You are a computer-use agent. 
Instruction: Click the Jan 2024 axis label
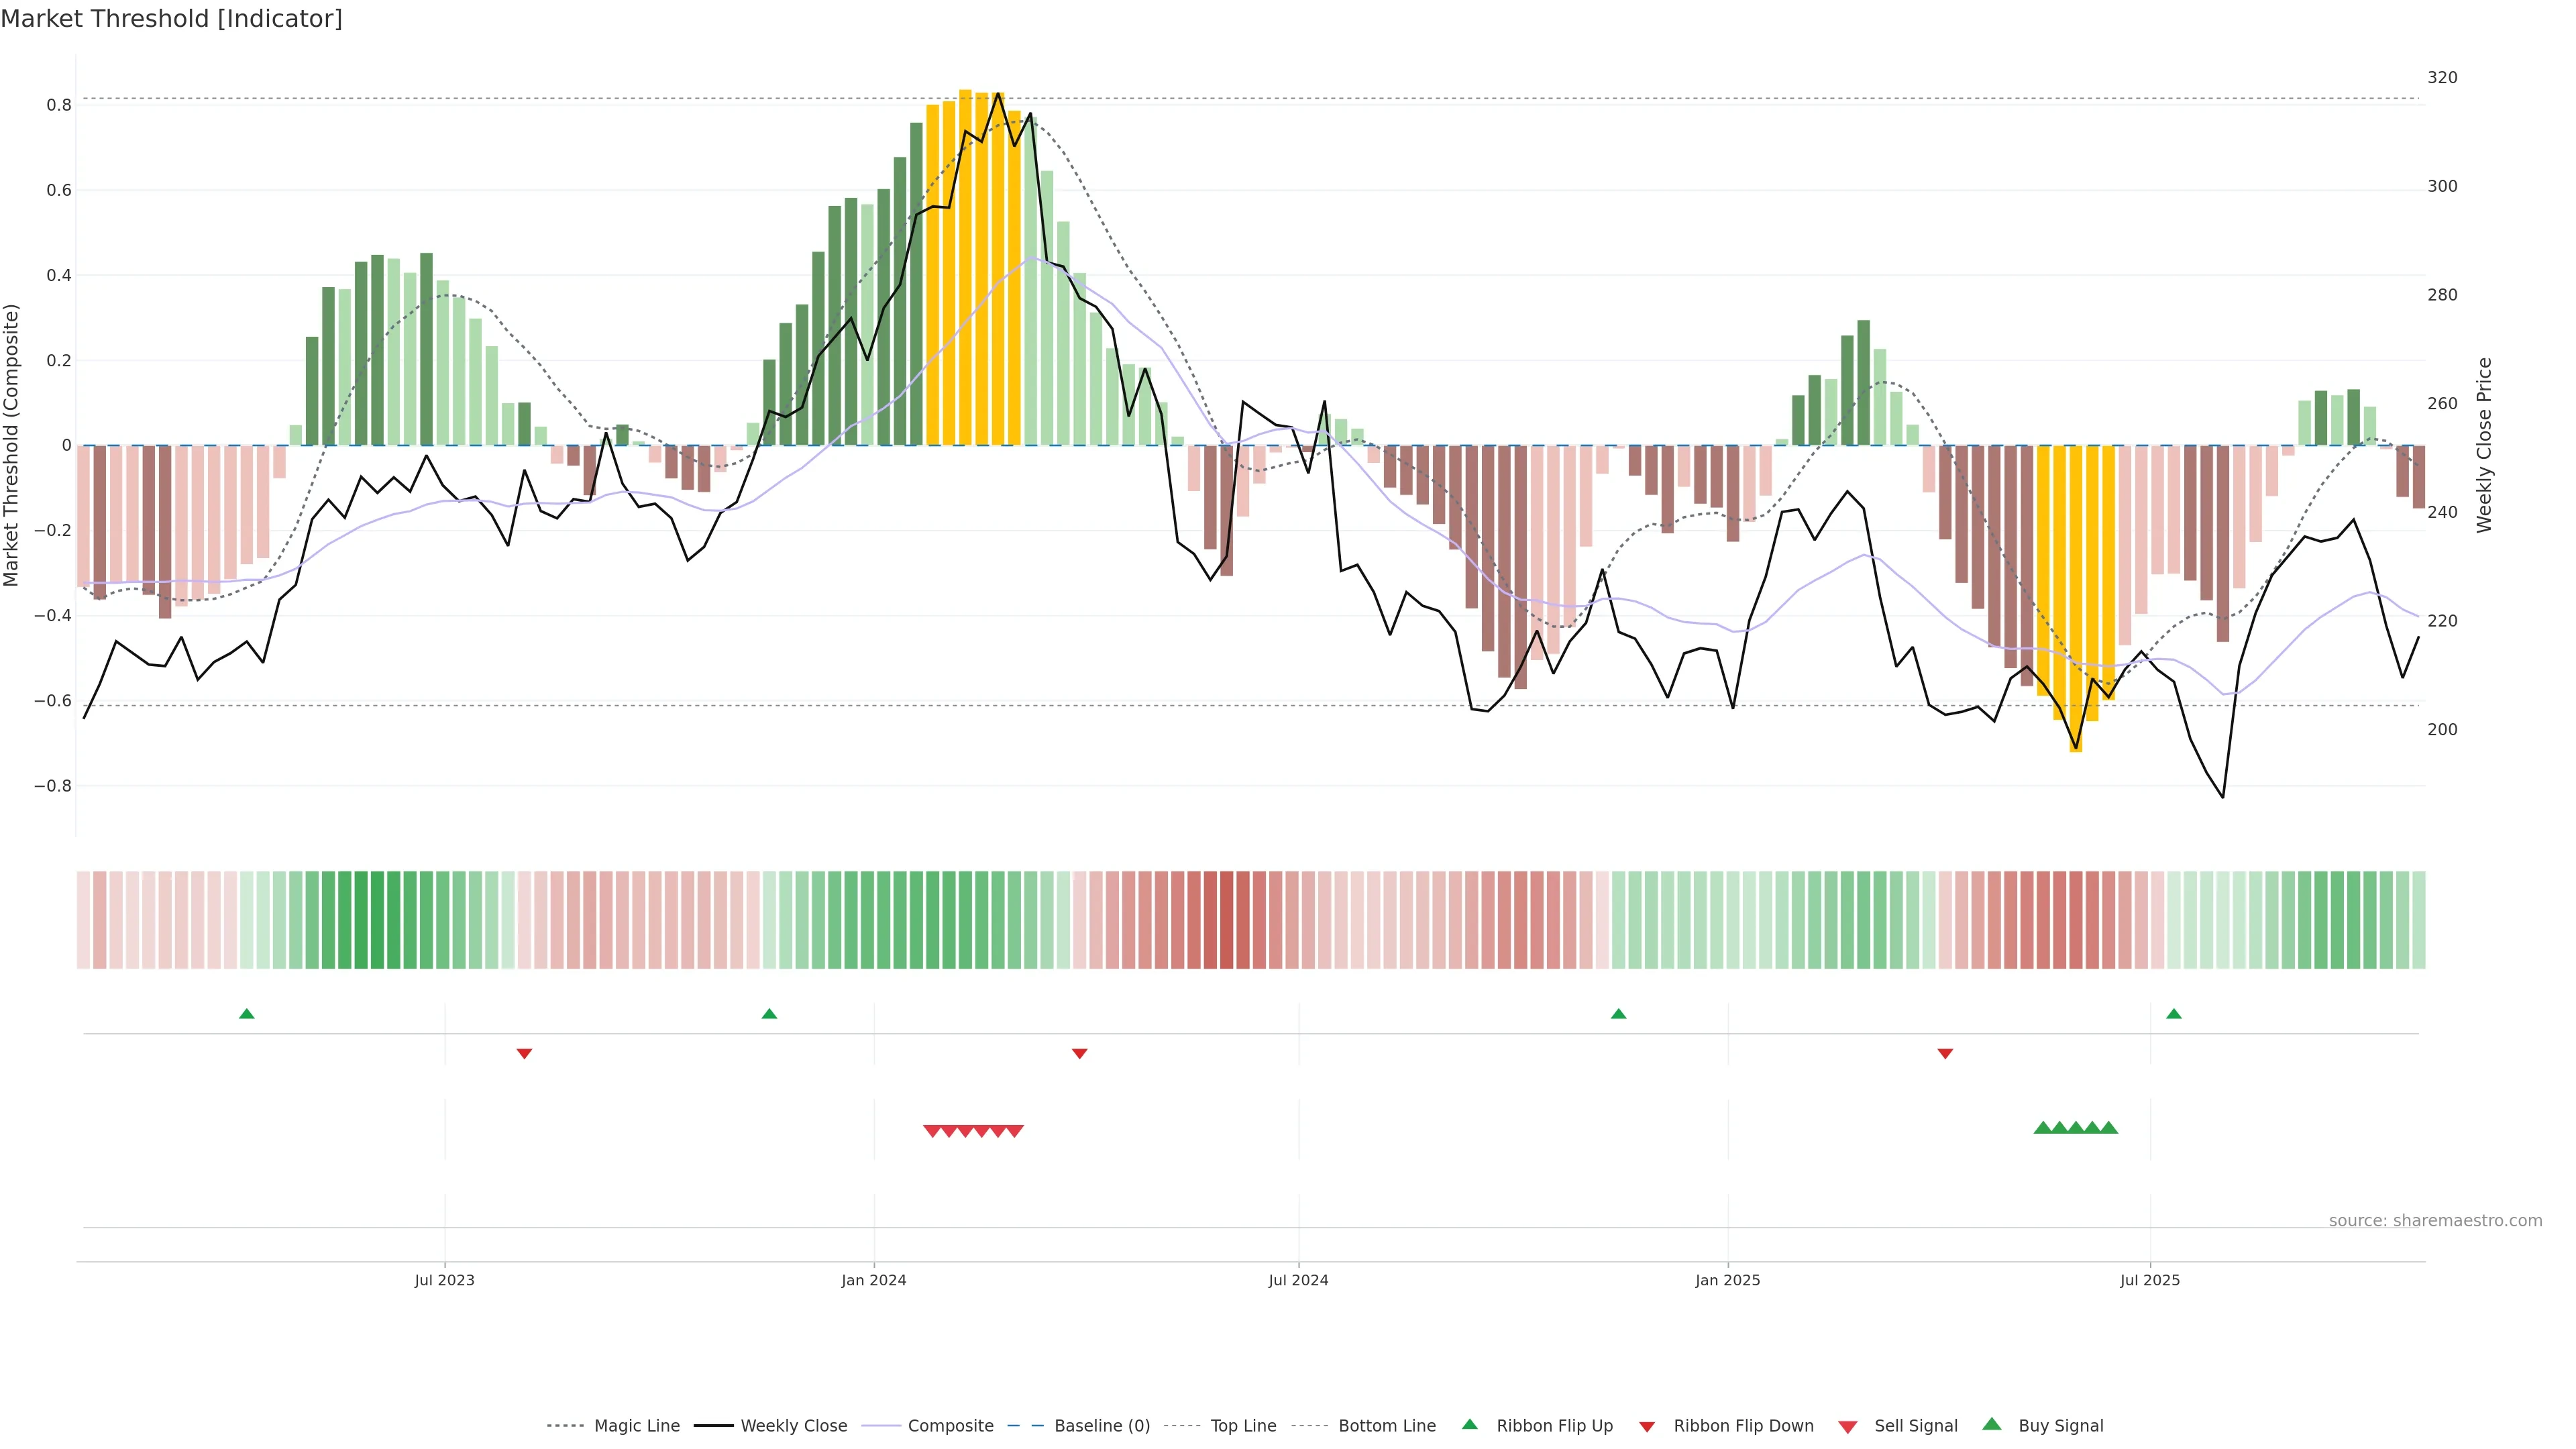coord(873,1280)
